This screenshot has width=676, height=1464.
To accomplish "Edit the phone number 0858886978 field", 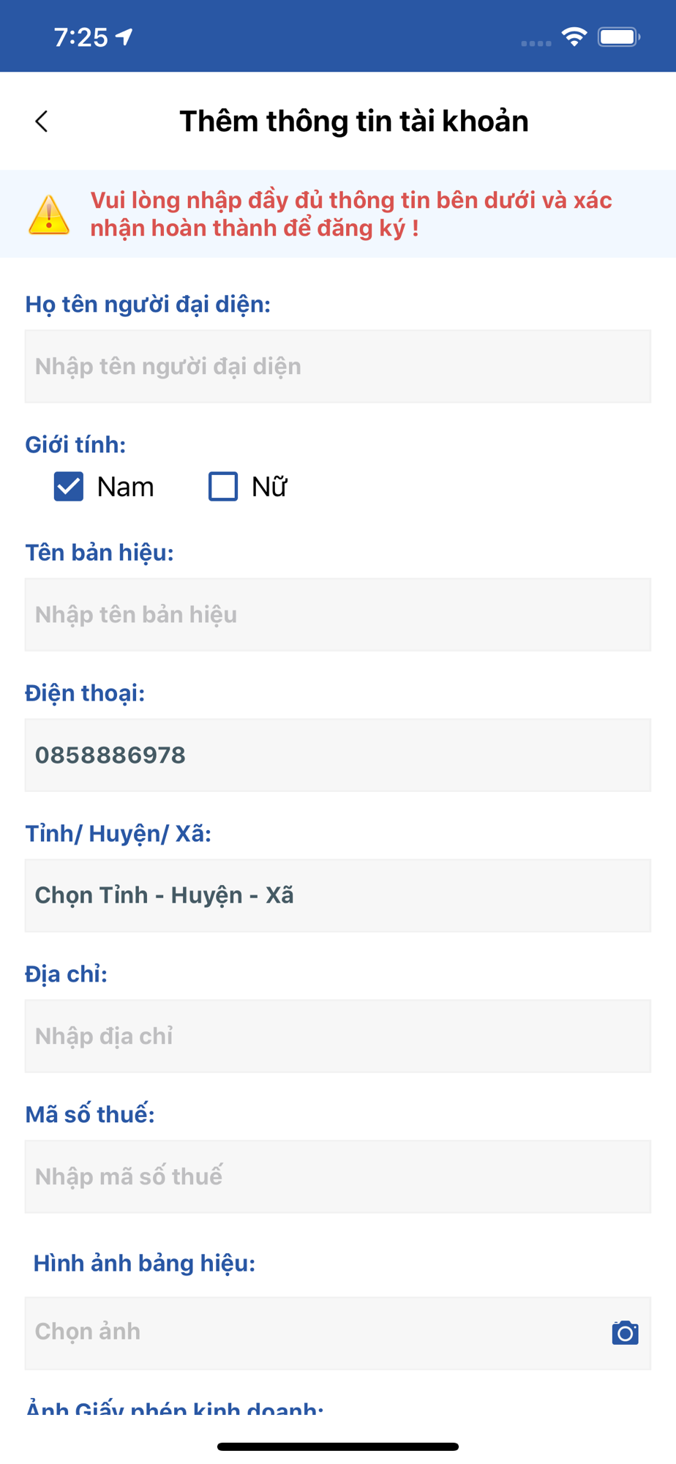I will tap(338, 755).
